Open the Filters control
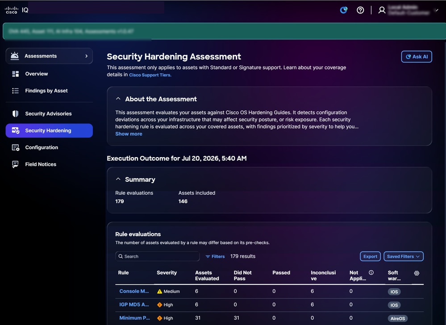Screen dimensions: 446x325 click(215, 257)
